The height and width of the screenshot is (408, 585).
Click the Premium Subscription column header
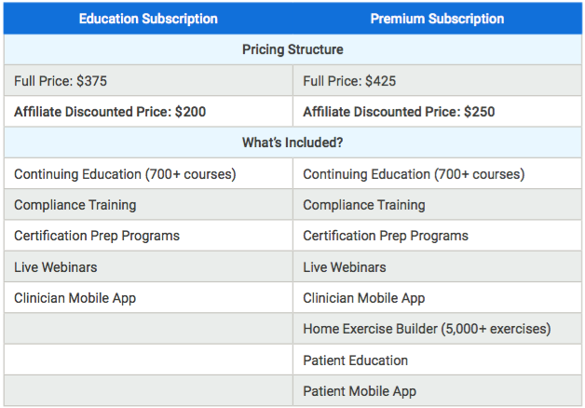(x=437, y=19)
